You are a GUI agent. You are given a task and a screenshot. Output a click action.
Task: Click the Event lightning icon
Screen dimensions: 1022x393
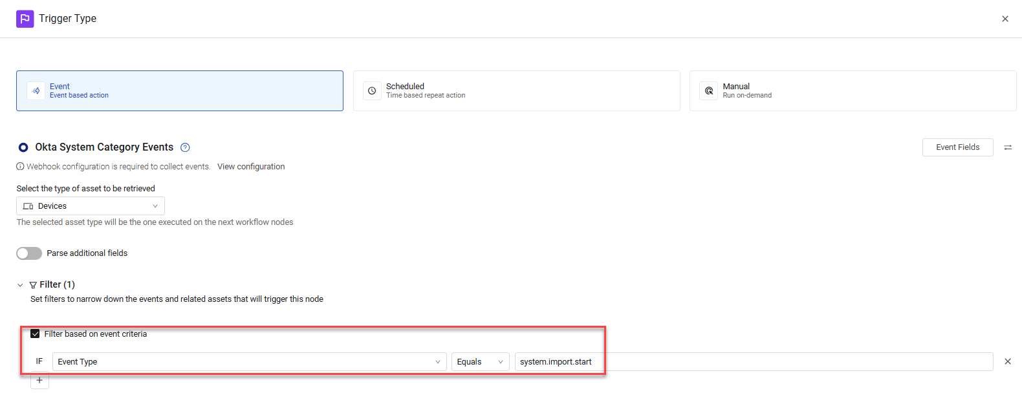(36, 90)
